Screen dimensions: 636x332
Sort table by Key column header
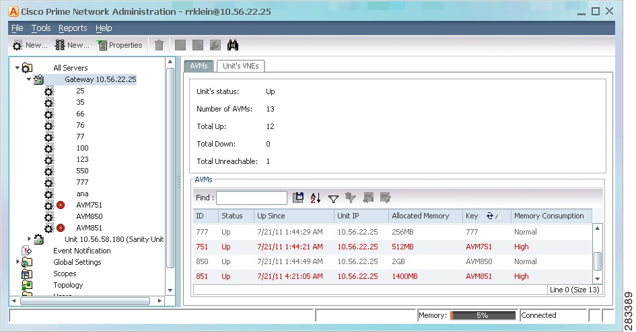coord(487,216)
